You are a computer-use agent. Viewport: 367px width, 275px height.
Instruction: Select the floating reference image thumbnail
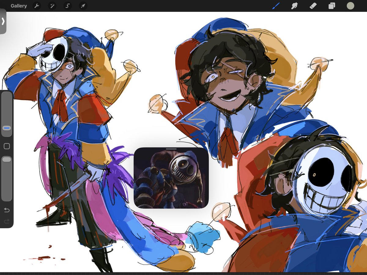[x=171, y=178]
